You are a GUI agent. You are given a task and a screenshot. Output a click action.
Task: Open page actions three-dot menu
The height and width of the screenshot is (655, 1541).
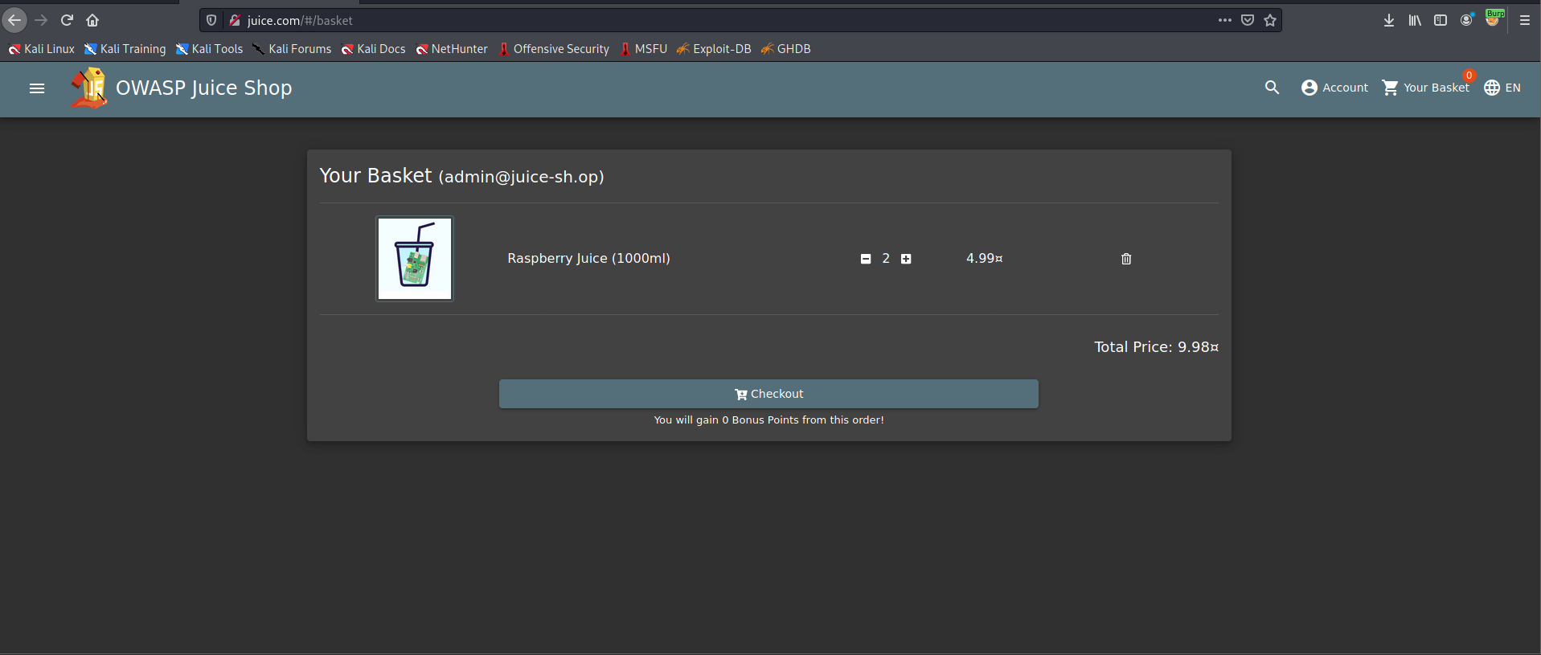point(1224,20)
